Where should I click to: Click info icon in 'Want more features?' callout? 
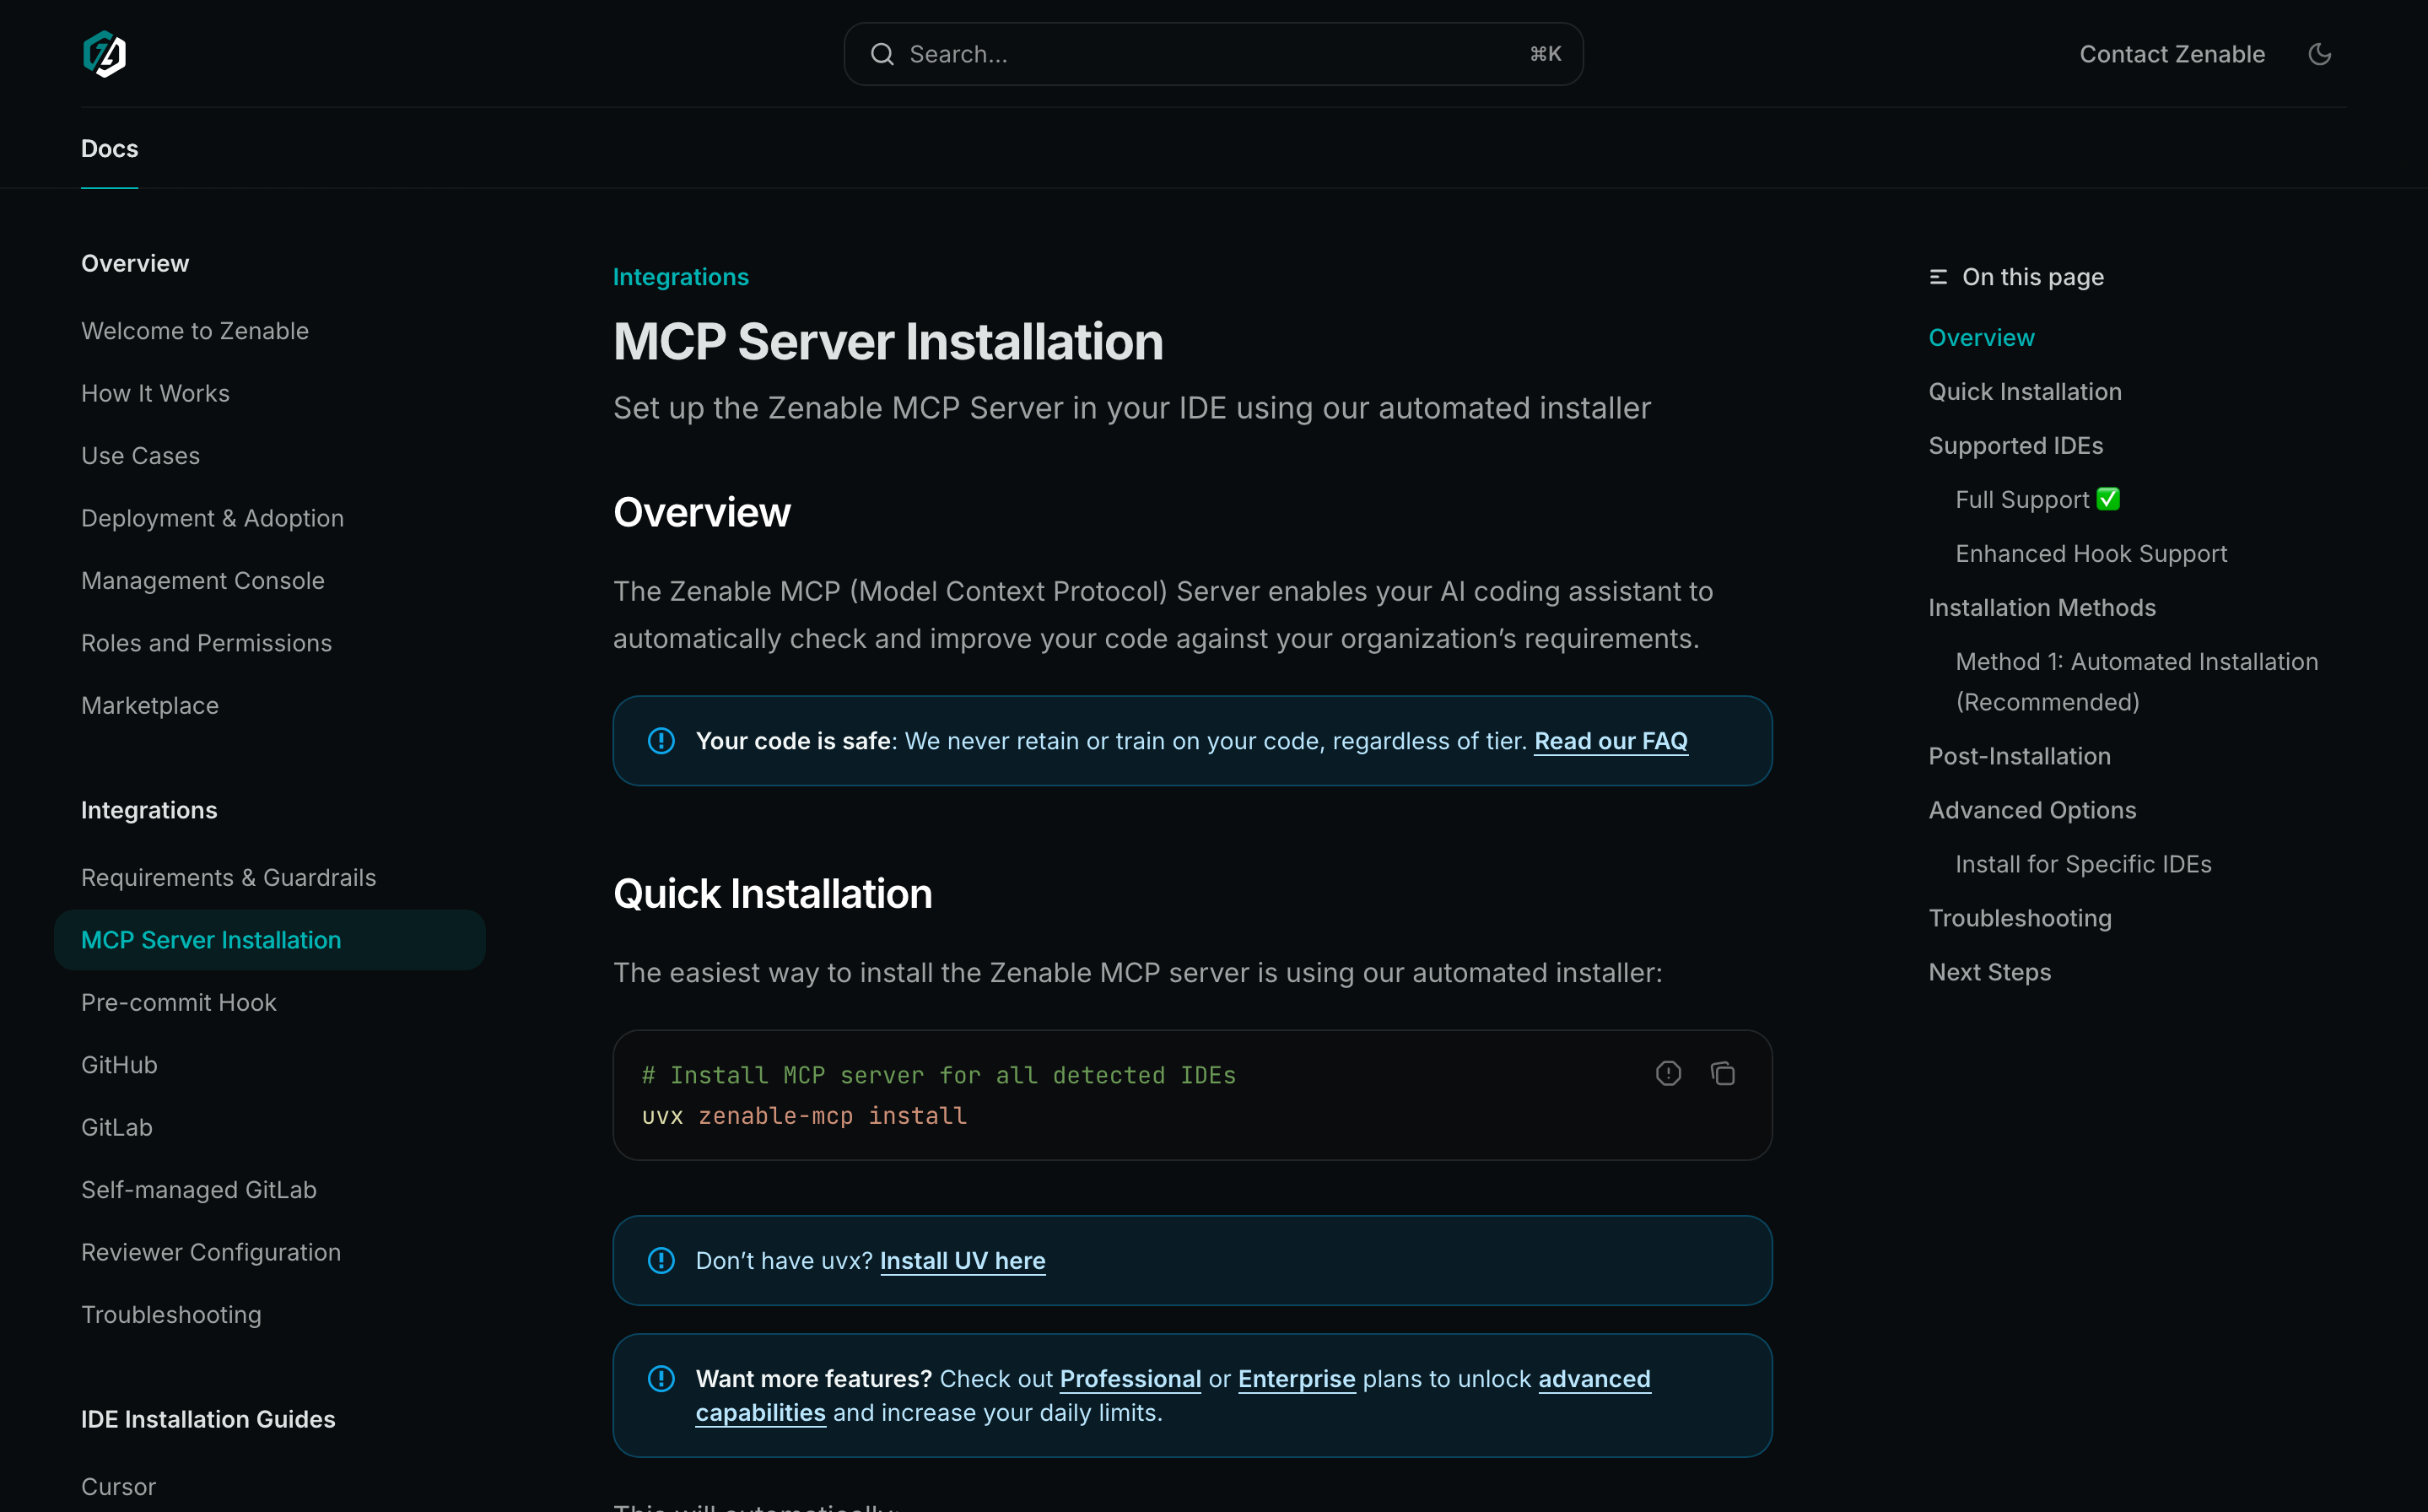pyautogui.click(x=661, y=1379)
